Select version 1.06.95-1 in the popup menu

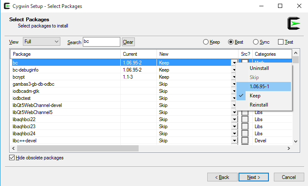(x=263, y=87)
